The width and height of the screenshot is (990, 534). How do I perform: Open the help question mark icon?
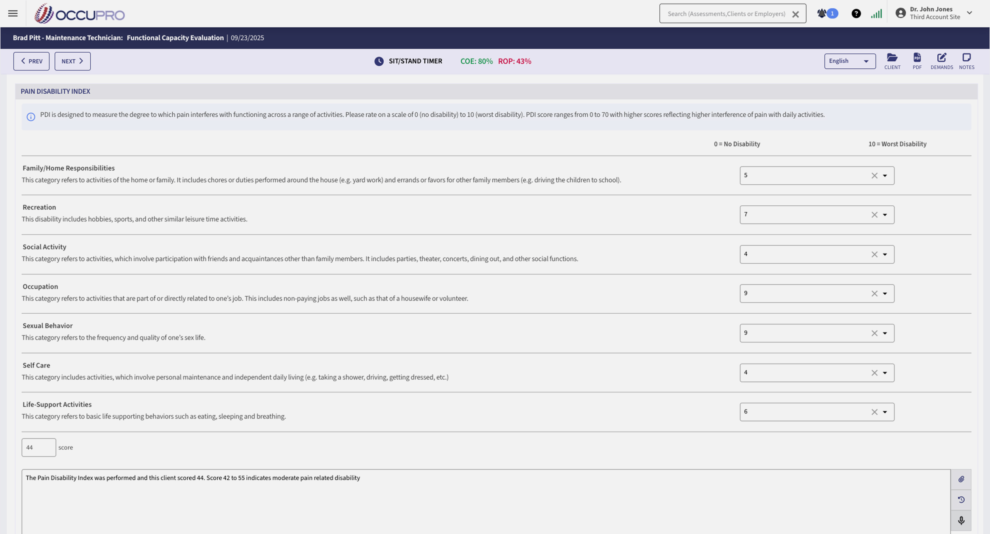(x=856, y=14)
